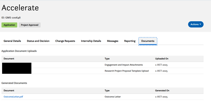This screenshot has height=105, width=211.
Task: Click the Outcome Letter type cell
Action: tap(113, 97)
